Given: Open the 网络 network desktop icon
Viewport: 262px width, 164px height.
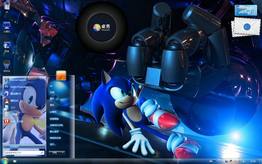Looking at the screenshot, I should (7, 47).
